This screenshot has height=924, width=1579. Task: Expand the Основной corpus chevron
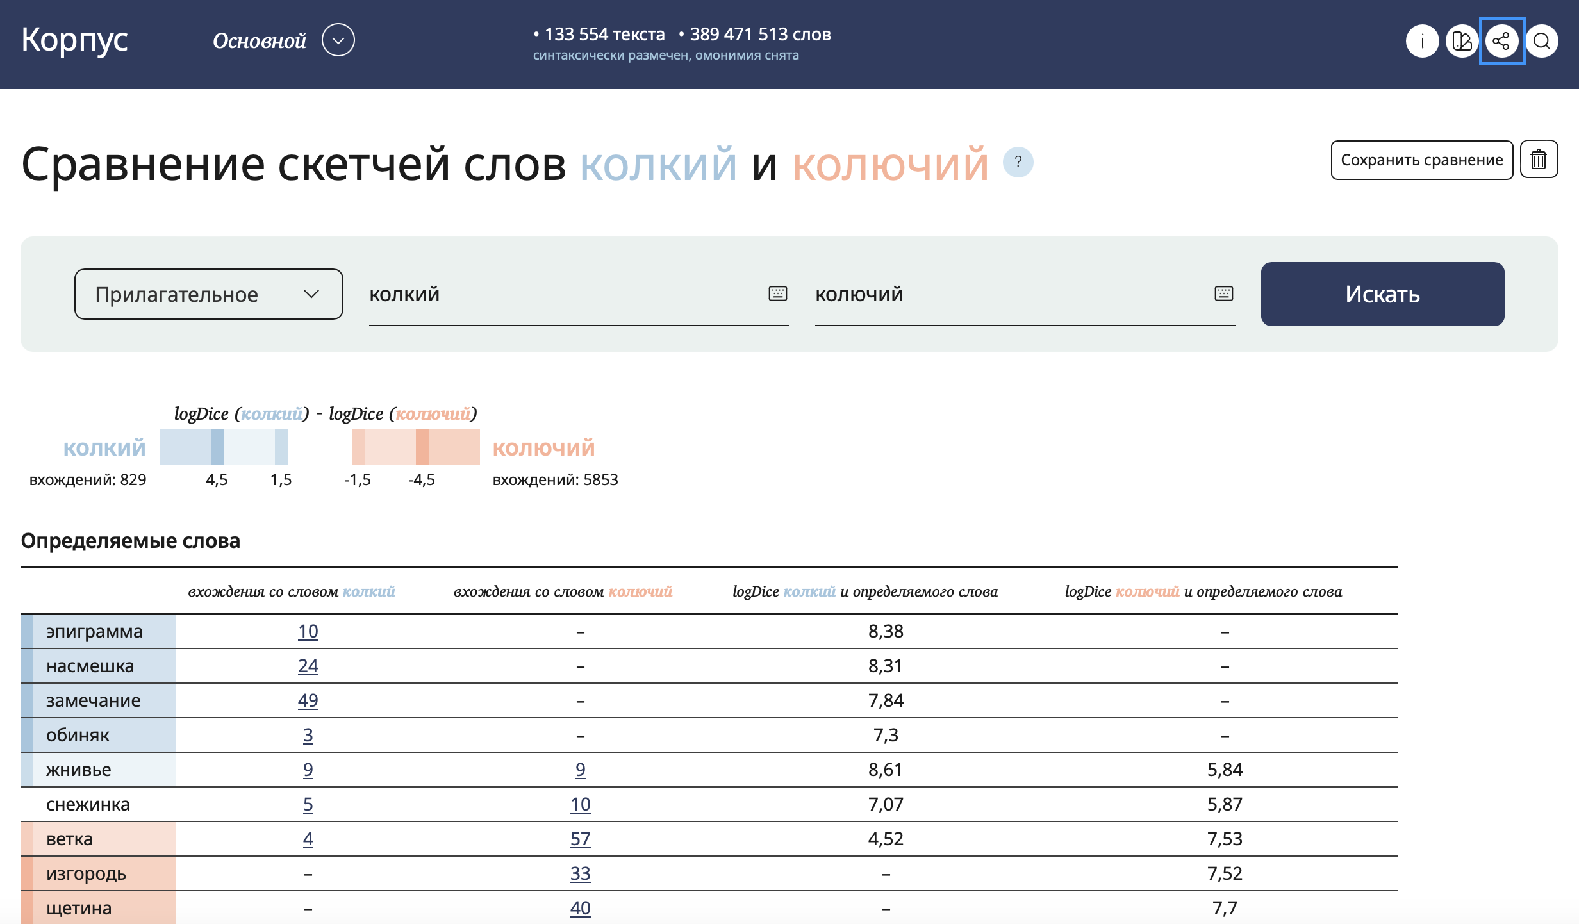tap(338, 40)
